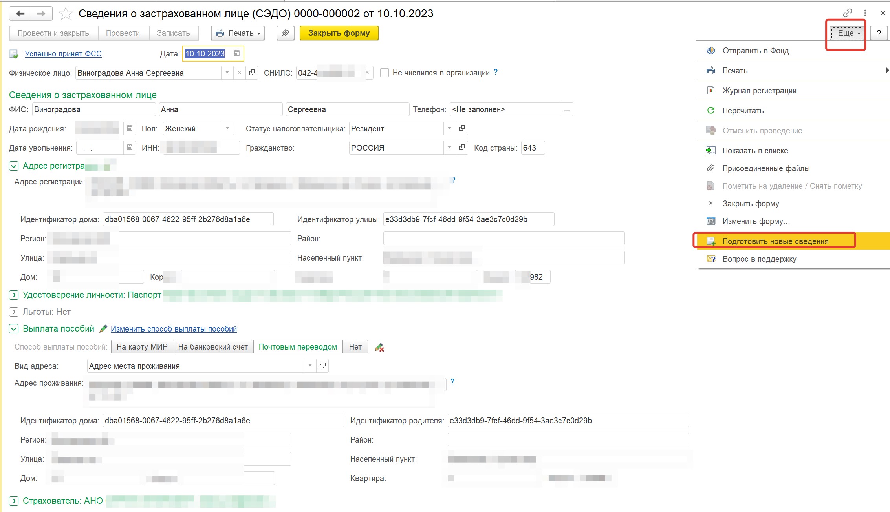890x512 pixels.
Task: Click the yellow 'Закрыть форму' button
Action: [x=339, y=33]
